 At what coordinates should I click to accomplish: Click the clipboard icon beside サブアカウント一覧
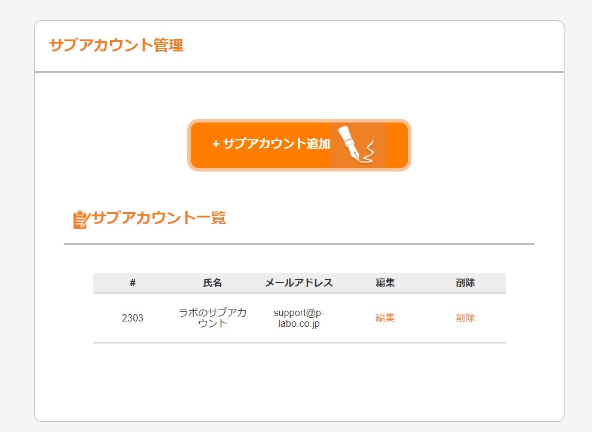tap(81, 219)
